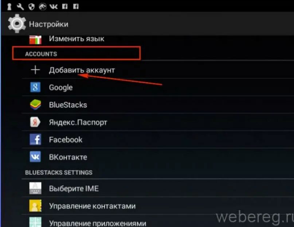
Task: Open VK notification in status bar
Action: (x=54, y=7)
